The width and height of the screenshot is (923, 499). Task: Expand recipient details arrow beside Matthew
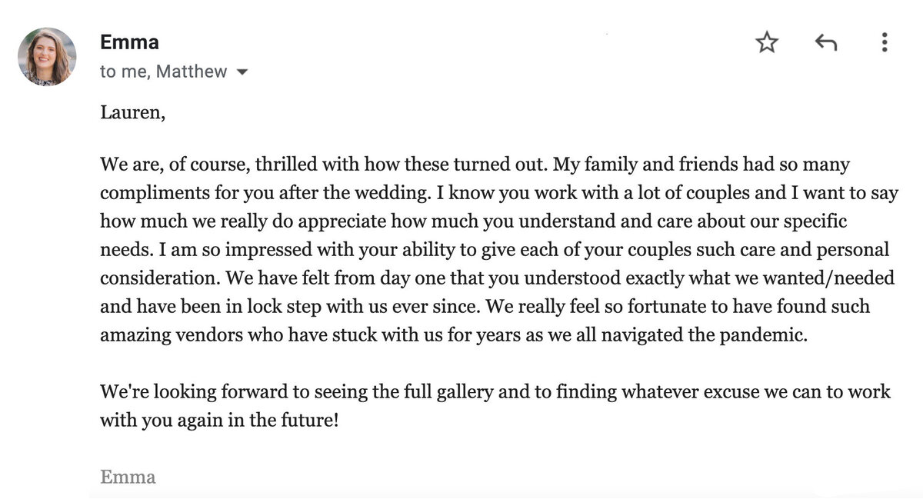tap(242, 72)
